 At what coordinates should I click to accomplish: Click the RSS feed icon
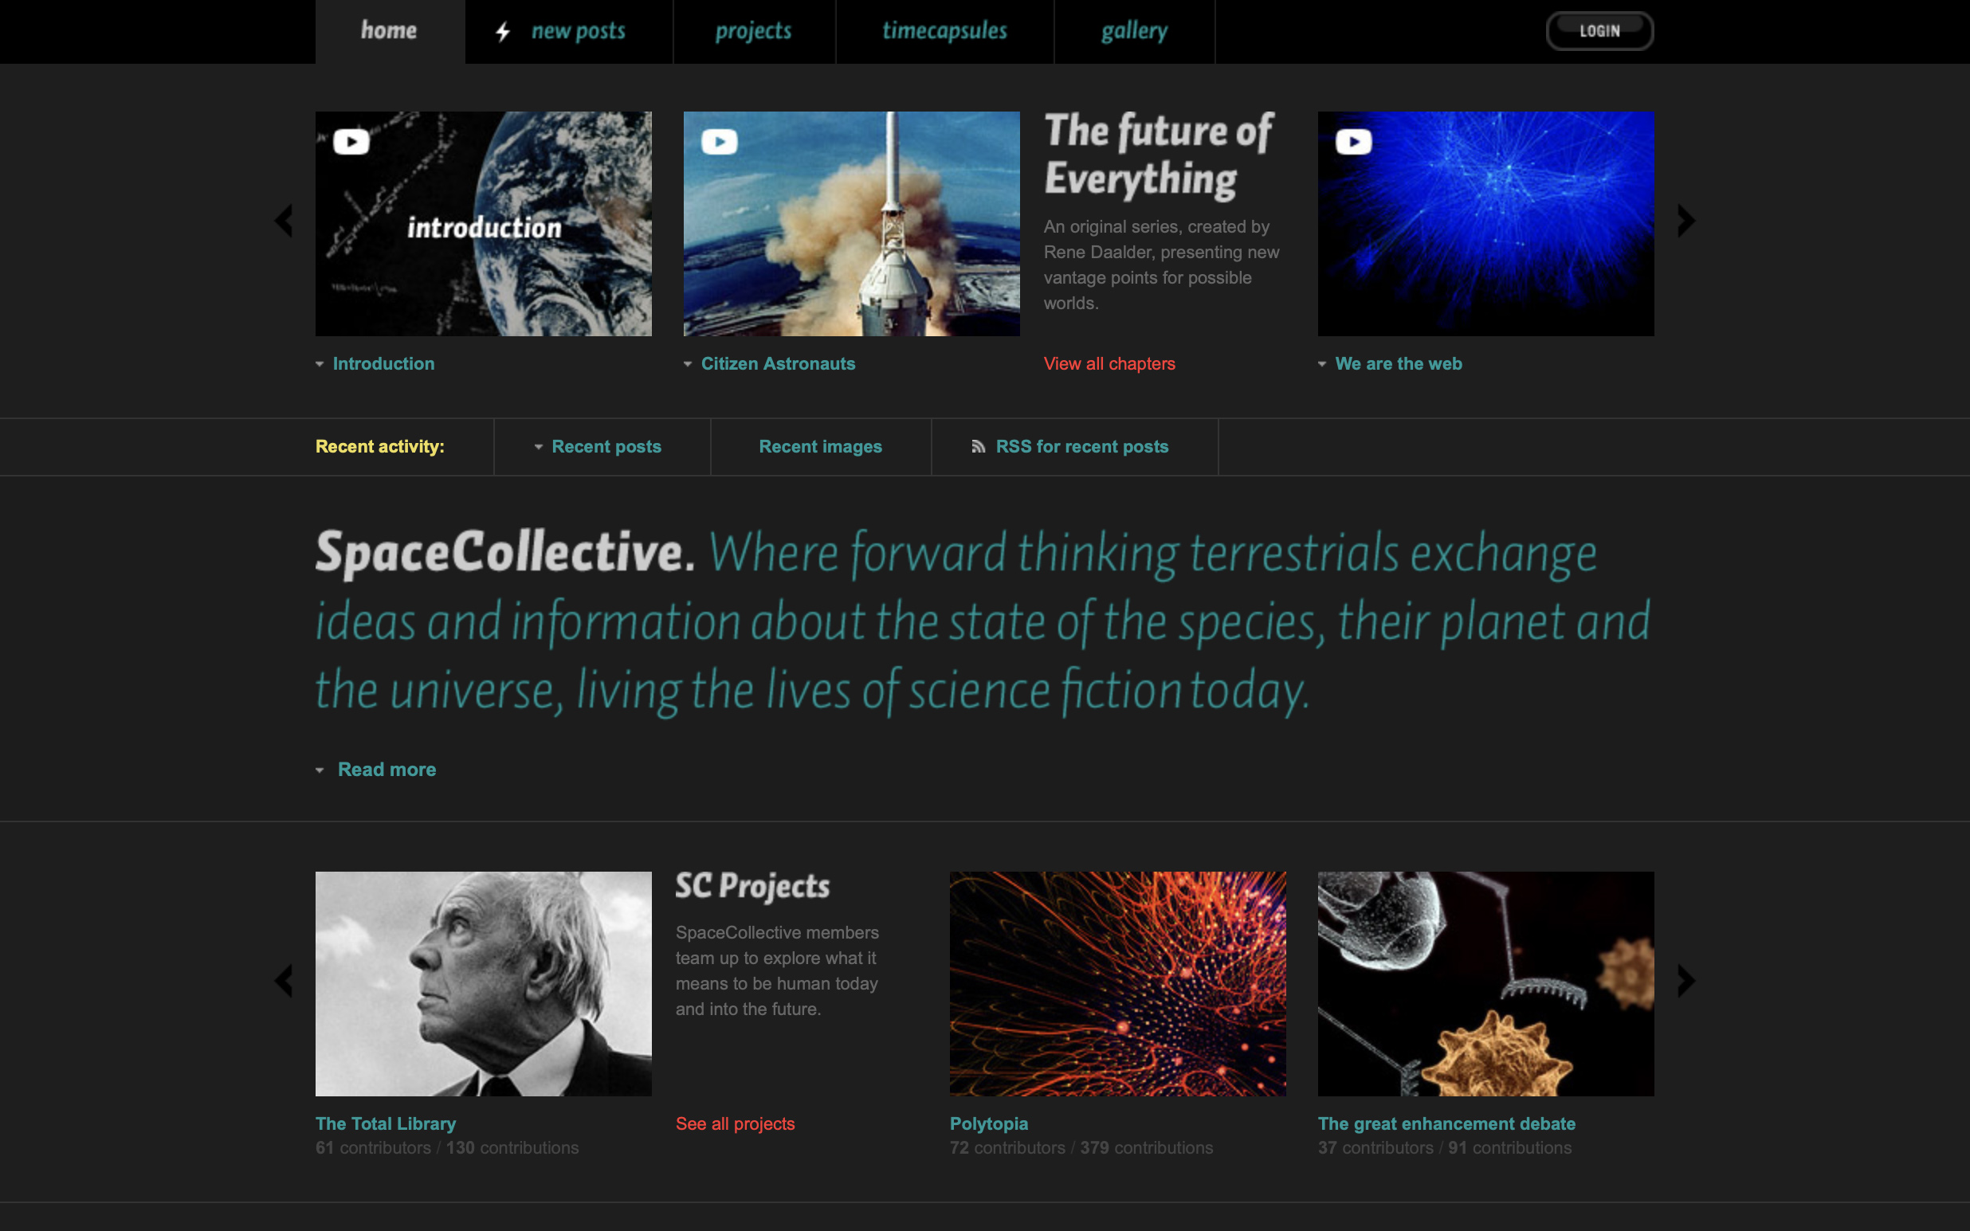coord(979,446)
